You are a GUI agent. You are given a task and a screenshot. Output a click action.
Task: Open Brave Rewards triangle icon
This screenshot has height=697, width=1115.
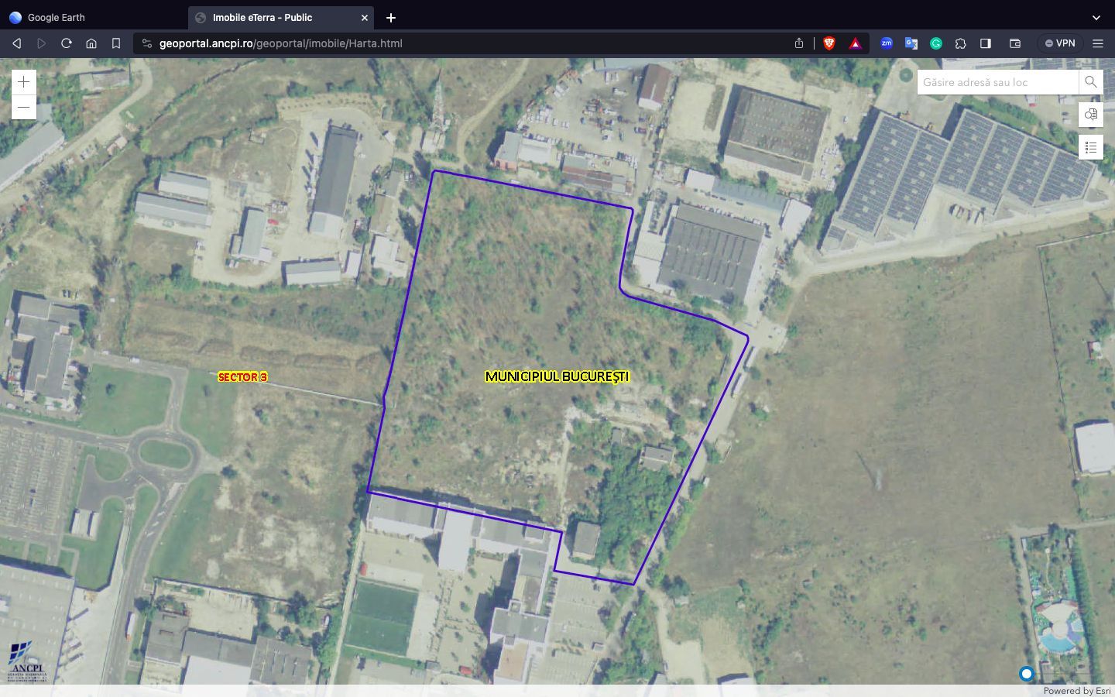pyautogui.click(x=855, y=43)
